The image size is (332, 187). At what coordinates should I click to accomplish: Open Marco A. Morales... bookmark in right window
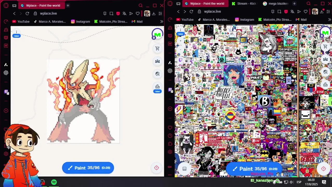pos(214,19)
